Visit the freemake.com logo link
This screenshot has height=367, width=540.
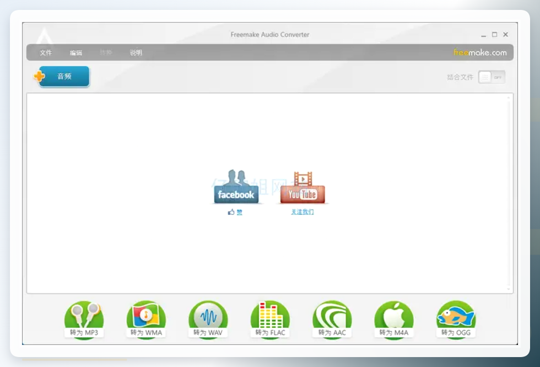tap(480, 52)
